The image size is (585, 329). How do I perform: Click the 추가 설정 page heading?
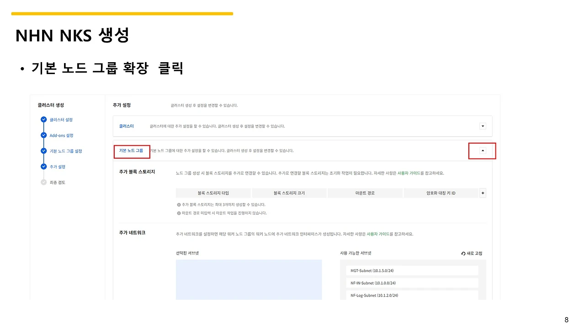pyautogui.click(x=122, y=105)
